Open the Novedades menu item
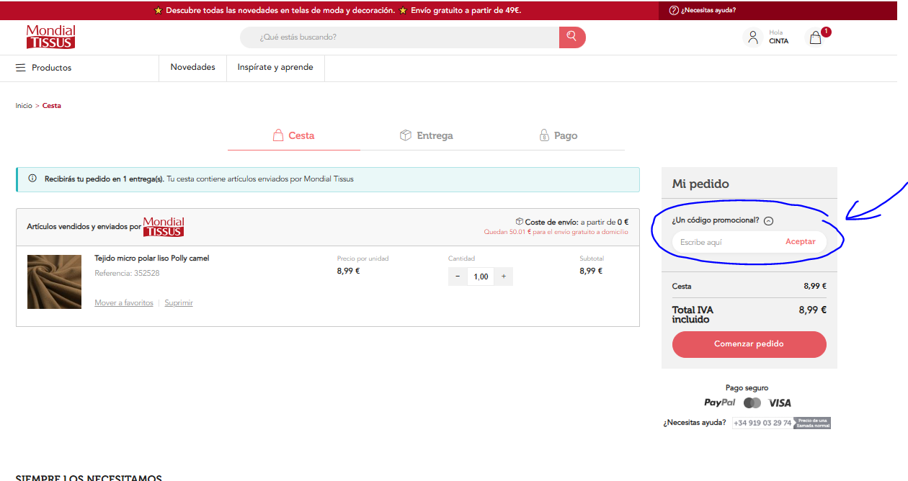The width and height of the screenshot is (908, 481). click(192, 68)
